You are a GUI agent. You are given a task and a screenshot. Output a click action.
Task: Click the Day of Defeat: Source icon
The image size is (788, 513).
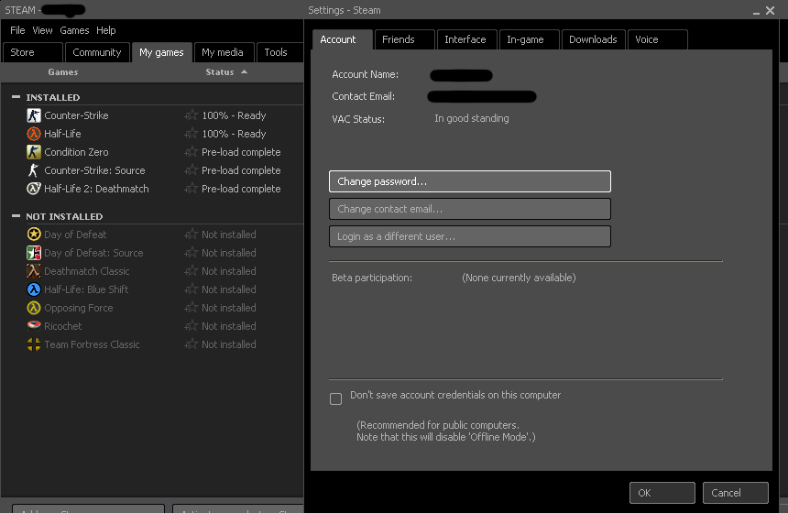tap(34, 253)
